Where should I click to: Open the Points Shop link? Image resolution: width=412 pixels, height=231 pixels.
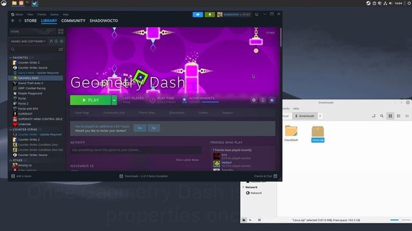tap(147, 113)
